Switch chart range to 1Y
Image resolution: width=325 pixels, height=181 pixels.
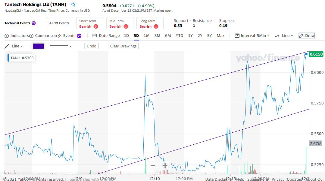point(190,35)
